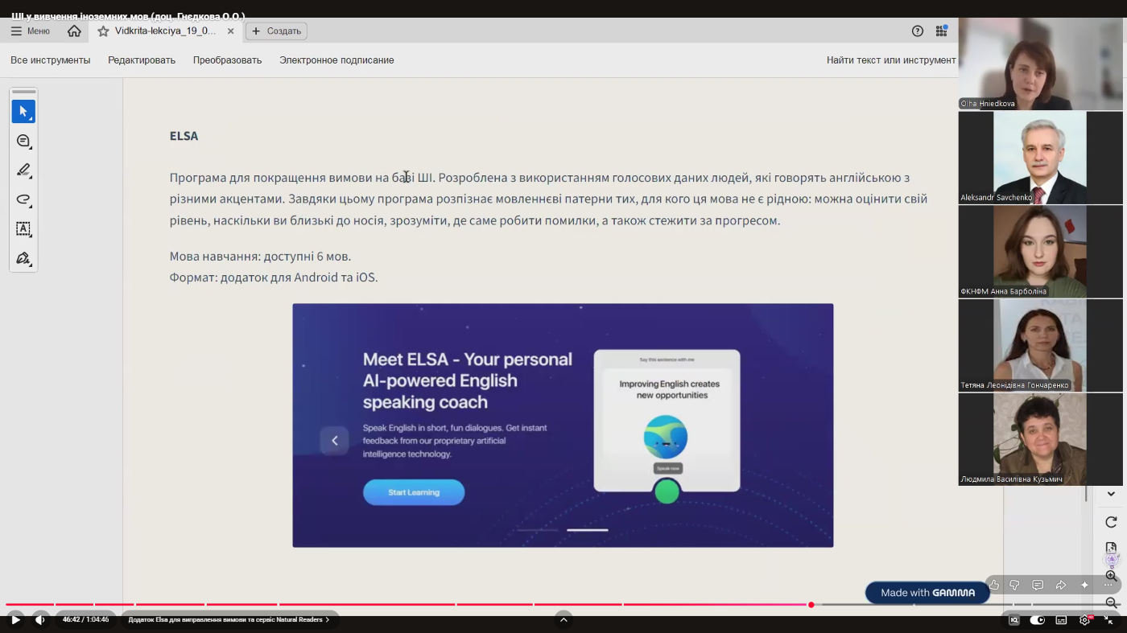
Task: Close the Vidkrita-lekciya document tab
Action: click(230, 31)
